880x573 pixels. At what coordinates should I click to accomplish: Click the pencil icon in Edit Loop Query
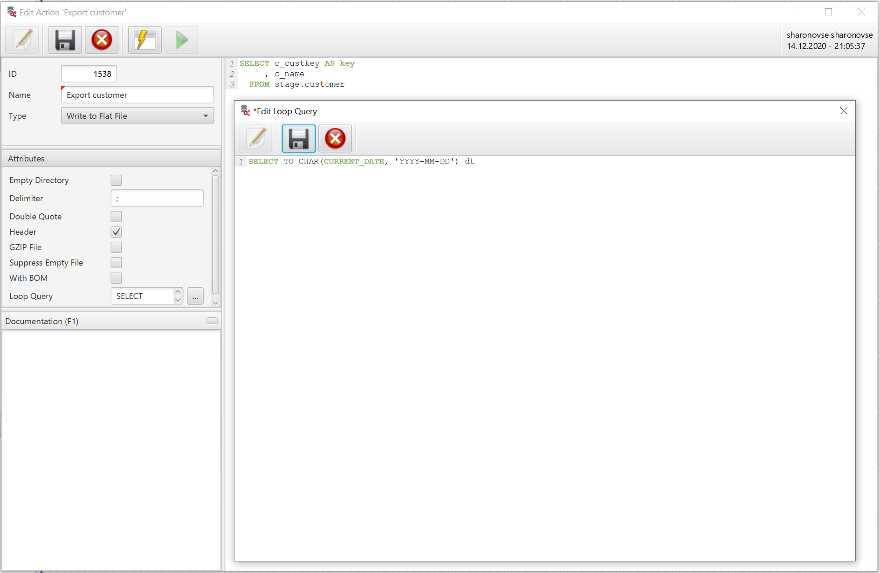(x=255, y=138)
